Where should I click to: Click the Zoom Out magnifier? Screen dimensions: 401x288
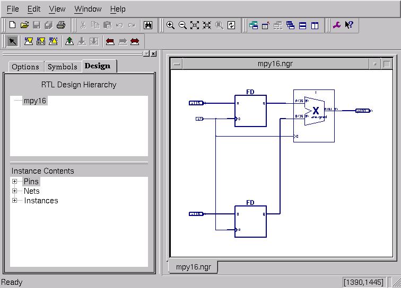[182, 25]
